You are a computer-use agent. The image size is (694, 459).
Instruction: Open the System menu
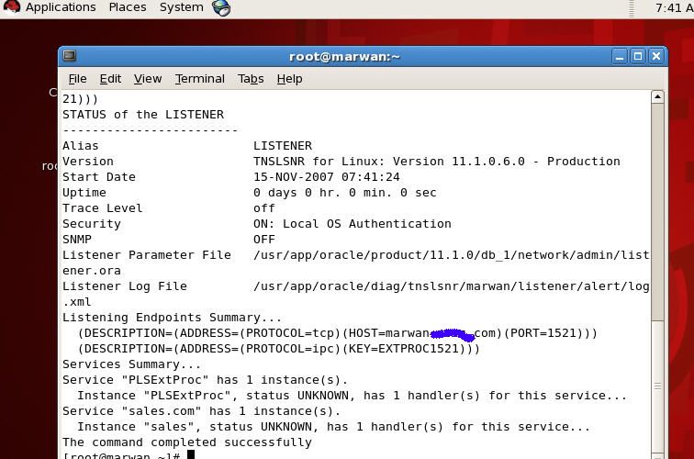point(181,7)
